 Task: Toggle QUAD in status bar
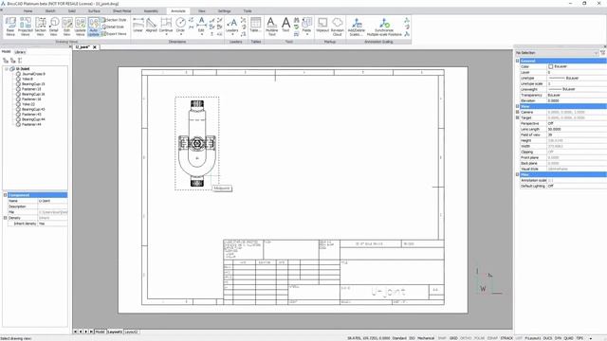click(x=569, y=338)
